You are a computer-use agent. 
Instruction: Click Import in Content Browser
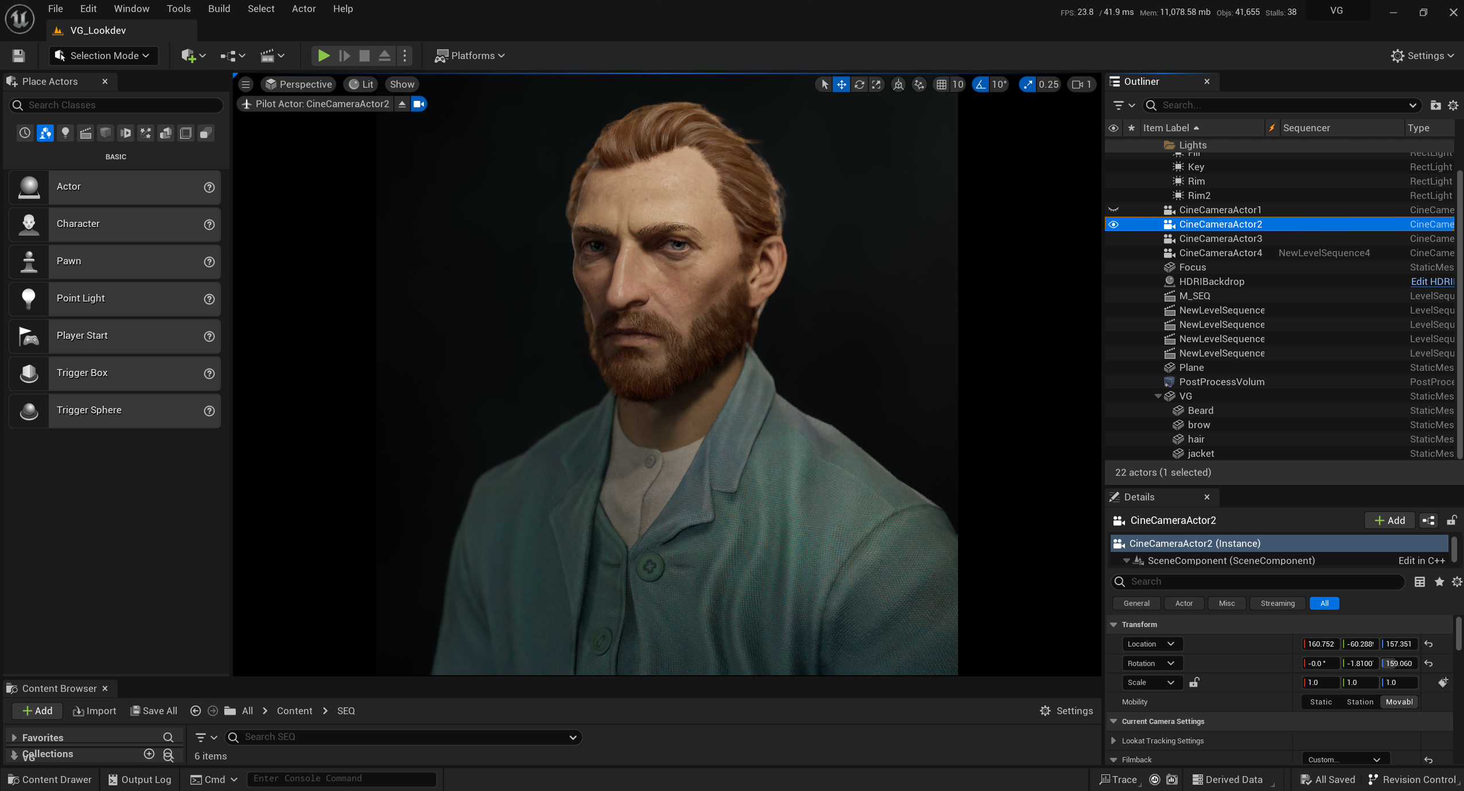[95, 711]
